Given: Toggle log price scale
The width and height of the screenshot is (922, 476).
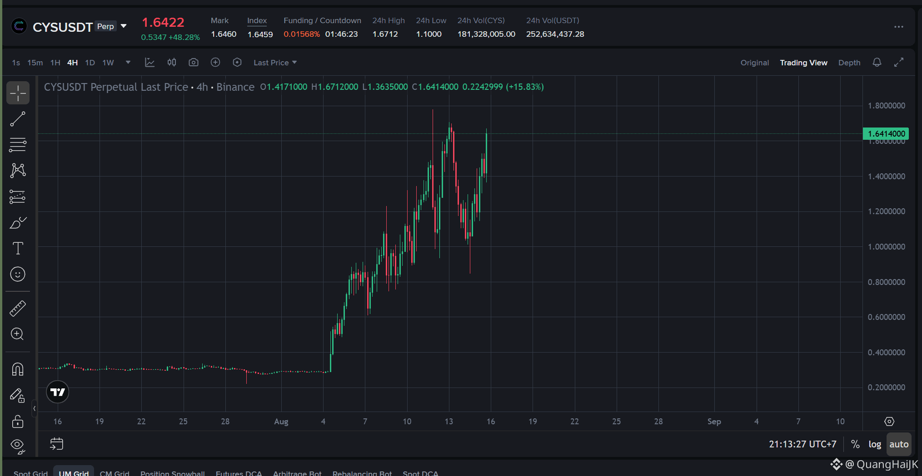Looking at the screenshot, I should click(x=875, y=444).
